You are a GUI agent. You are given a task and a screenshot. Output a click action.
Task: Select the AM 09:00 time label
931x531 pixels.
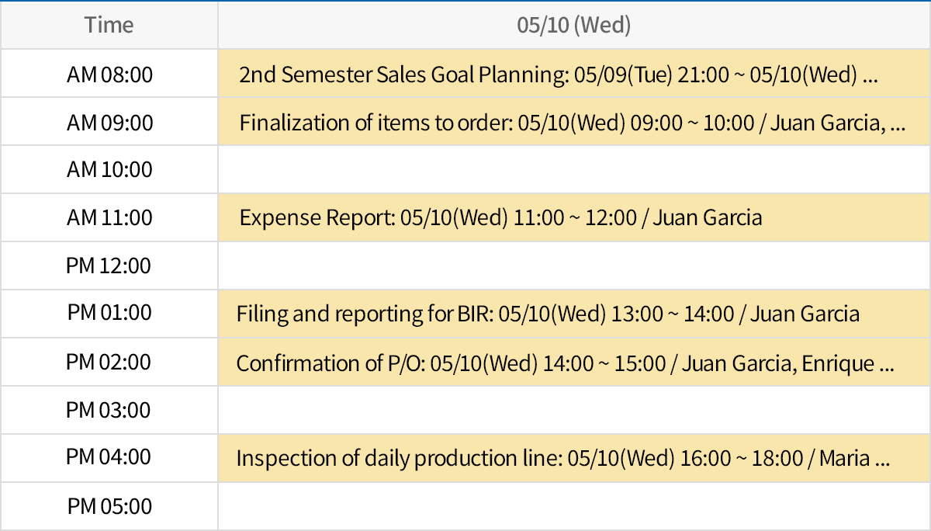coord(109,121)
